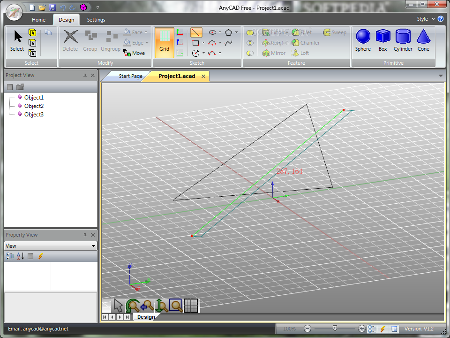Click the pan view magnifier icon

point(147,305)
